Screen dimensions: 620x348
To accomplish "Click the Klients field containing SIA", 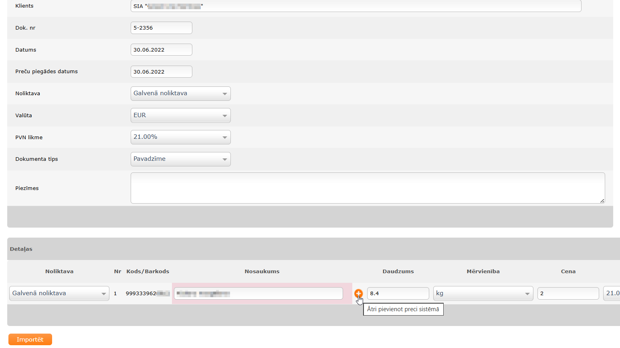I will (x=356, y=6).
